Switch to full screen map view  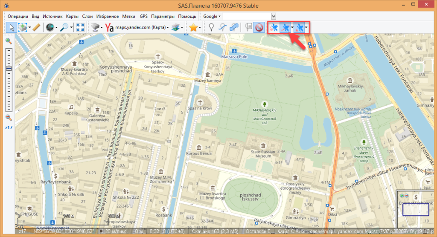tap(80, 28)
